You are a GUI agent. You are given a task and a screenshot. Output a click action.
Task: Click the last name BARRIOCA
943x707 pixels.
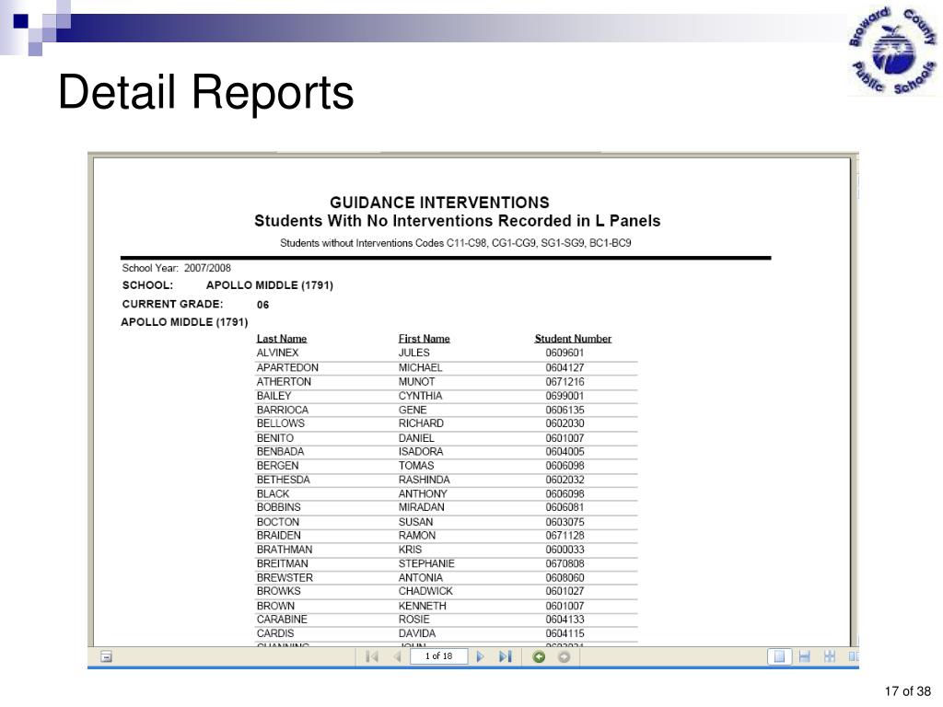[x=282, y=410]
